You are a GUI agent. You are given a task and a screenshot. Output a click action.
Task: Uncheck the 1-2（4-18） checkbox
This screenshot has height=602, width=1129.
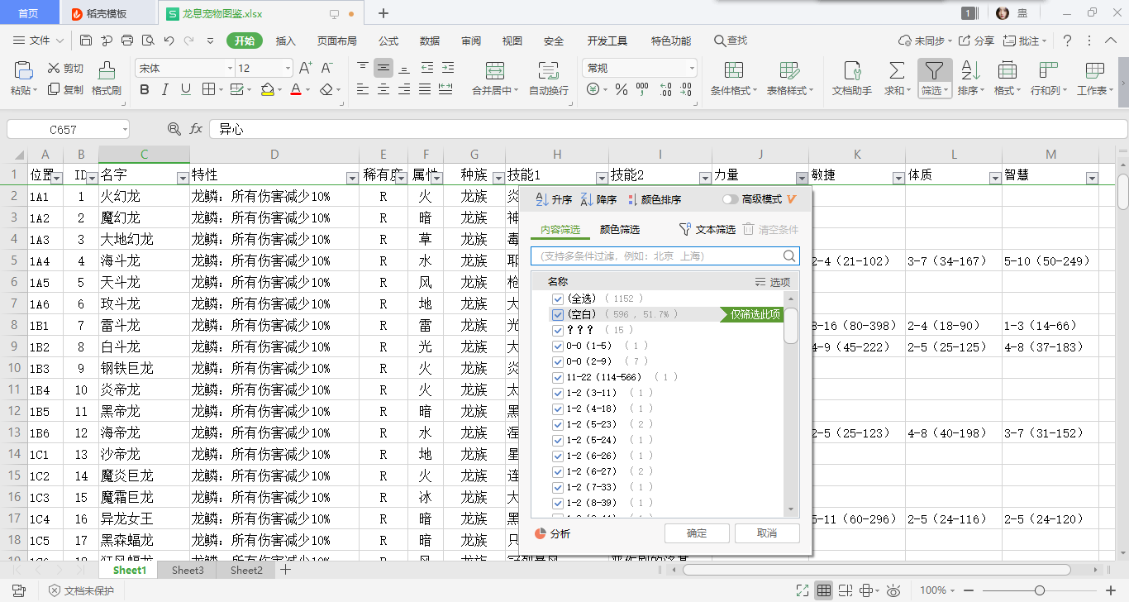point(558,408)
